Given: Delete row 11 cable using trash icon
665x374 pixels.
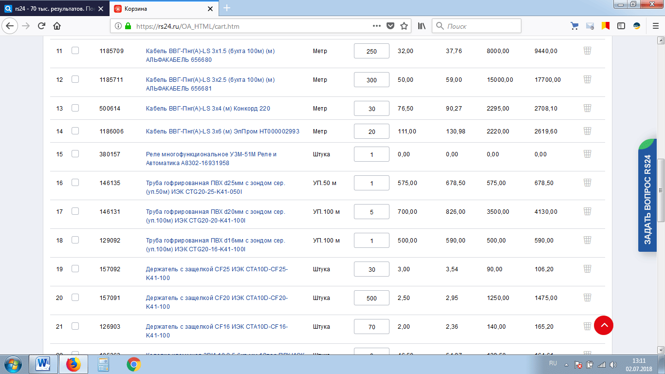Looking at the screenshot, I should point(587,51).
